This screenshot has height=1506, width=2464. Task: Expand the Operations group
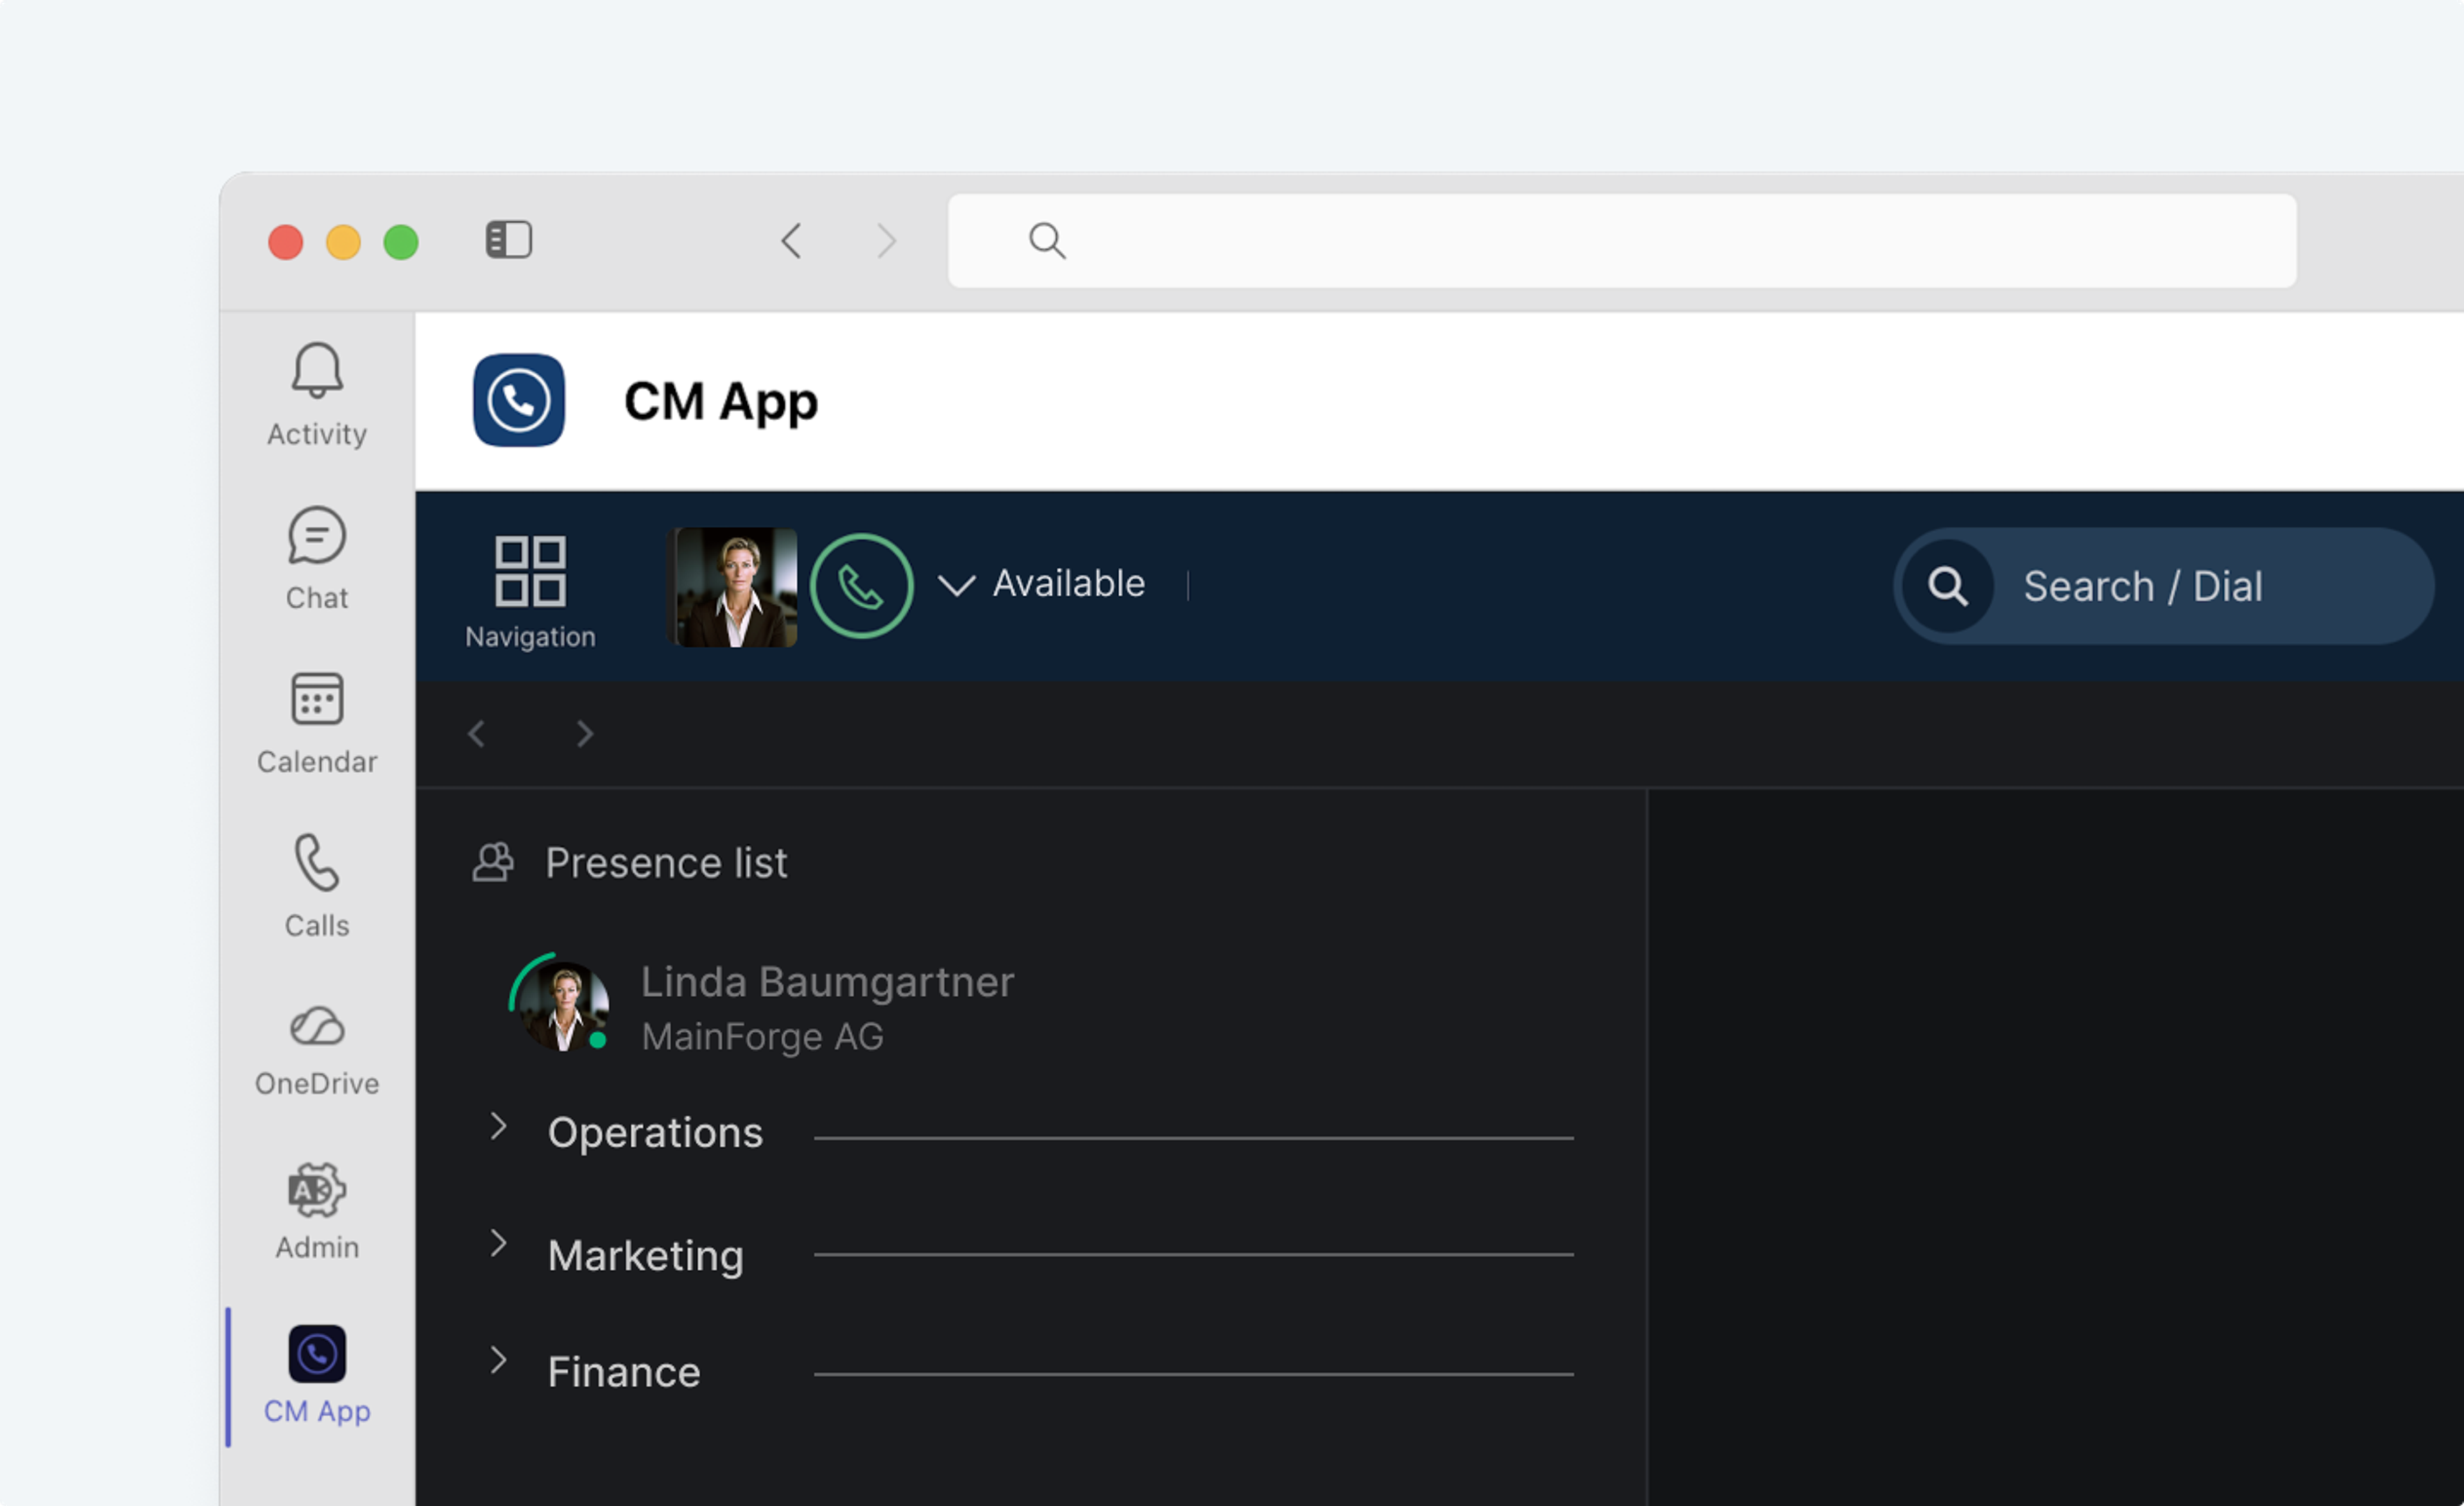pyautogui.click(x=498, y=1127)
